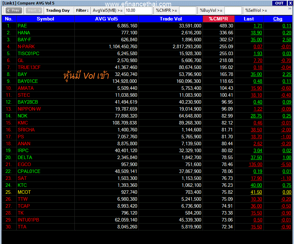
Task: Sort by Trade Vol column header
Action: (171, 19)
